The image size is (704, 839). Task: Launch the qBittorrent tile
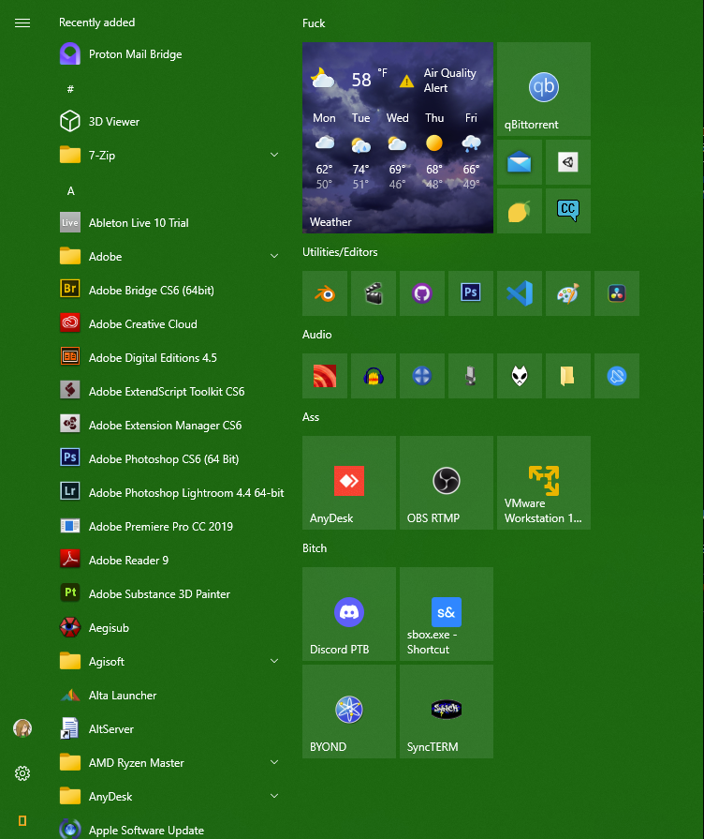[544, 89]
